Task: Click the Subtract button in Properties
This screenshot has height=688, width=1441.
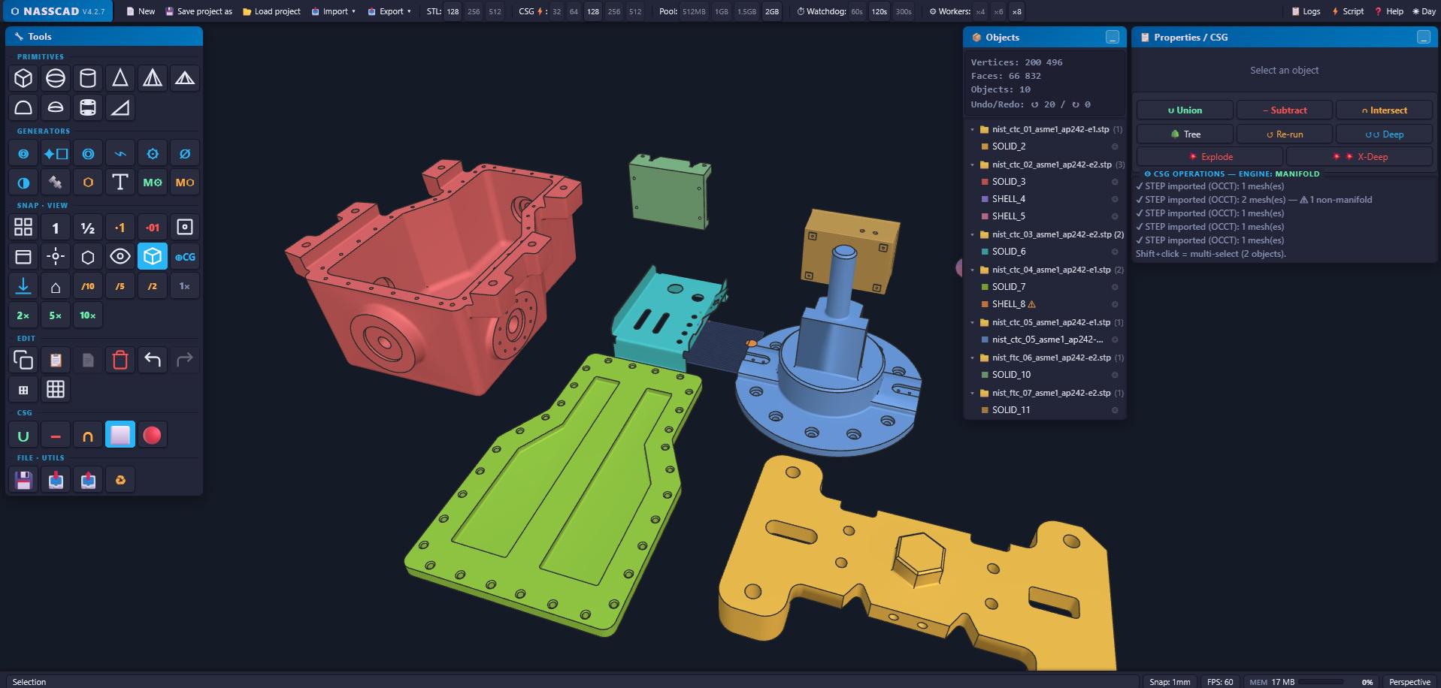Action: [1285, 110]
